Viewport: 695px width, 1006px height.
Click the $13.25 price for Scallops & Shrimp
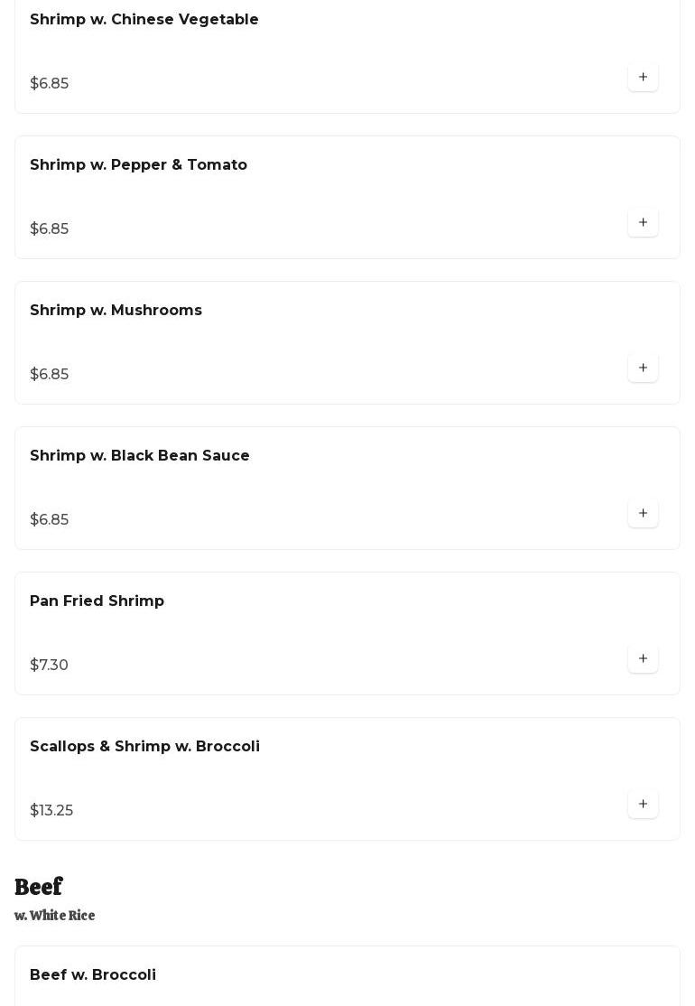[x=51, y=810]
